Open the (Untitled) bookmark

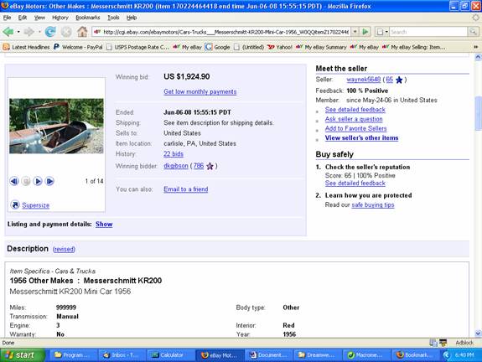pyautogui.click(x=249, y=47)
